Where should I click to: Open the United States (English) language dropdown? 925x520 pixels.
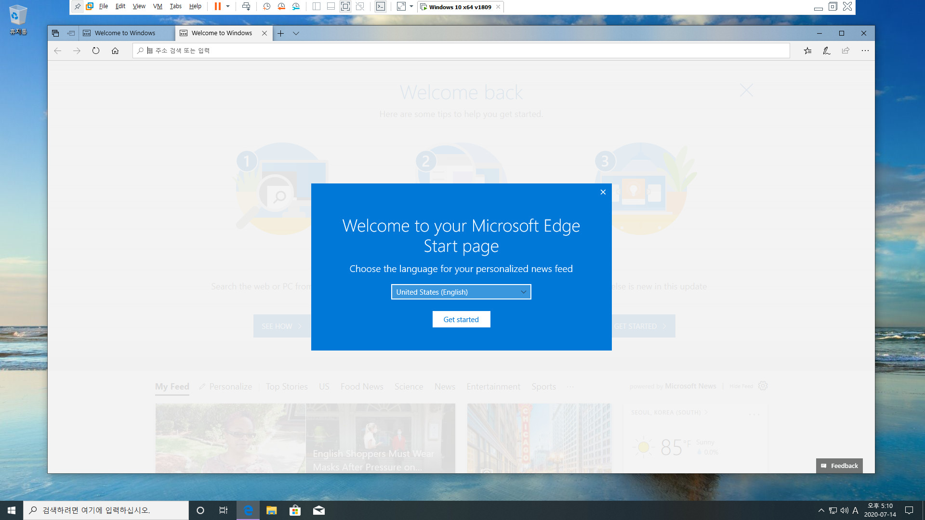(461, 292)
